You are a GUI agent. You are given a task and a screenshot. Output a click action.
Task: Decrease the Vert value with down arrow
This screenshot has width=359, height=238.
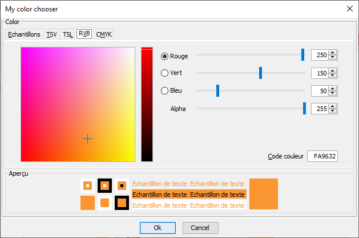(333, 76)
